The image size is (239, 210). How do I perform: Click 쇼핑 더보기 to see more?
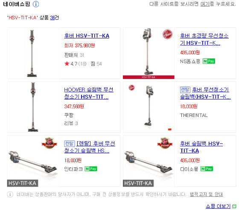[x=218, y=206]
